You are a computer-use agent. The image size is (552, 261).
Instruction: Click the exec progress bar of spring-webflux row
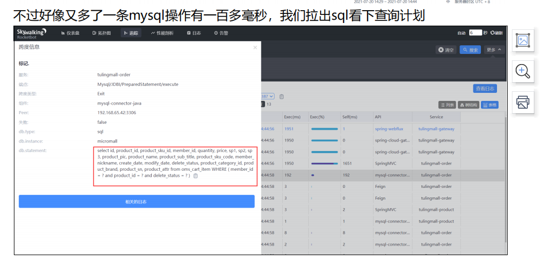pyautogui.click(x=324, y=129)
